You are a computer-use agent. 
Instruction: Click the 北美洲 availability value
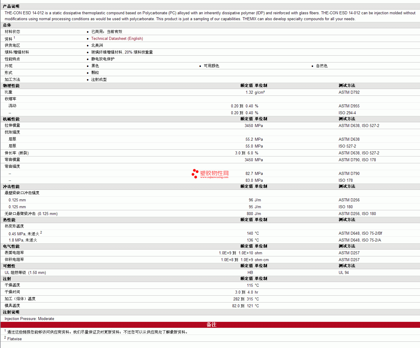point(97,45)
